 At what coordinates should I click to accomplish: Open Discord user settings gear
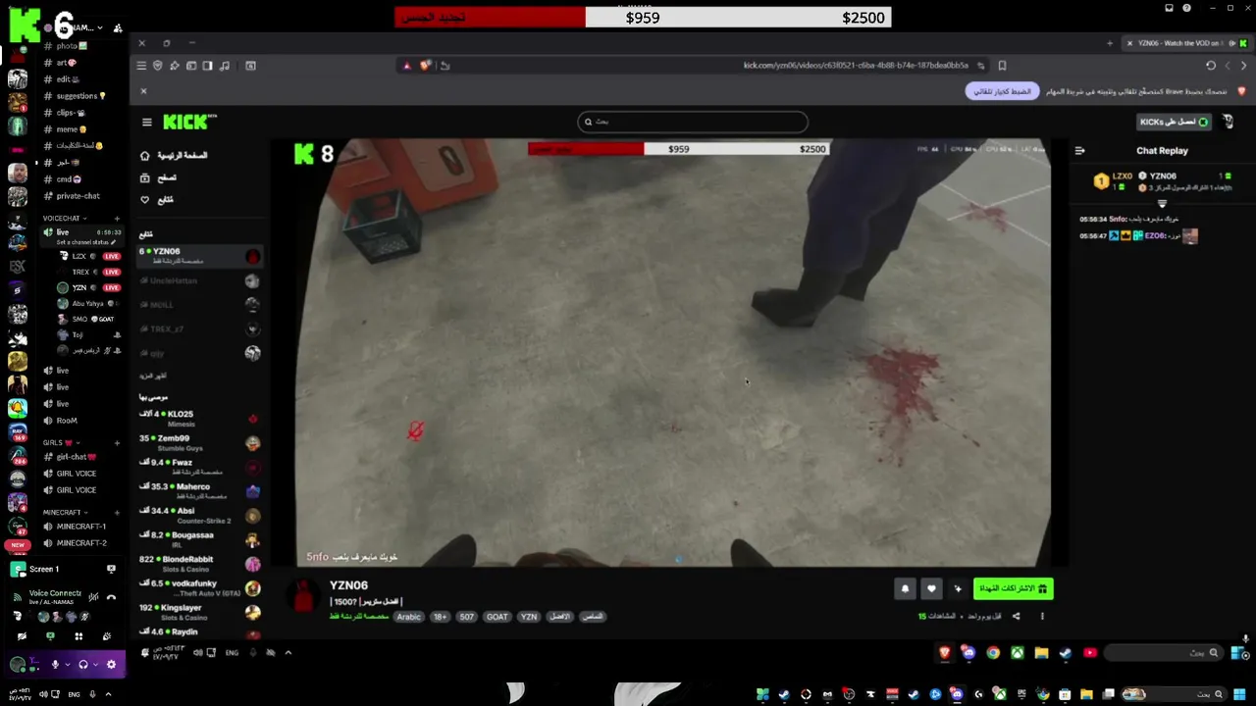[111, 664]
